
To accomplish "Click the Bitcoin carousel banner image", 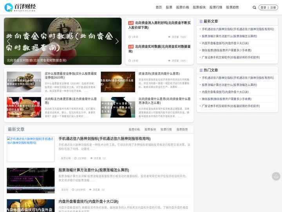I will point(63,41).
